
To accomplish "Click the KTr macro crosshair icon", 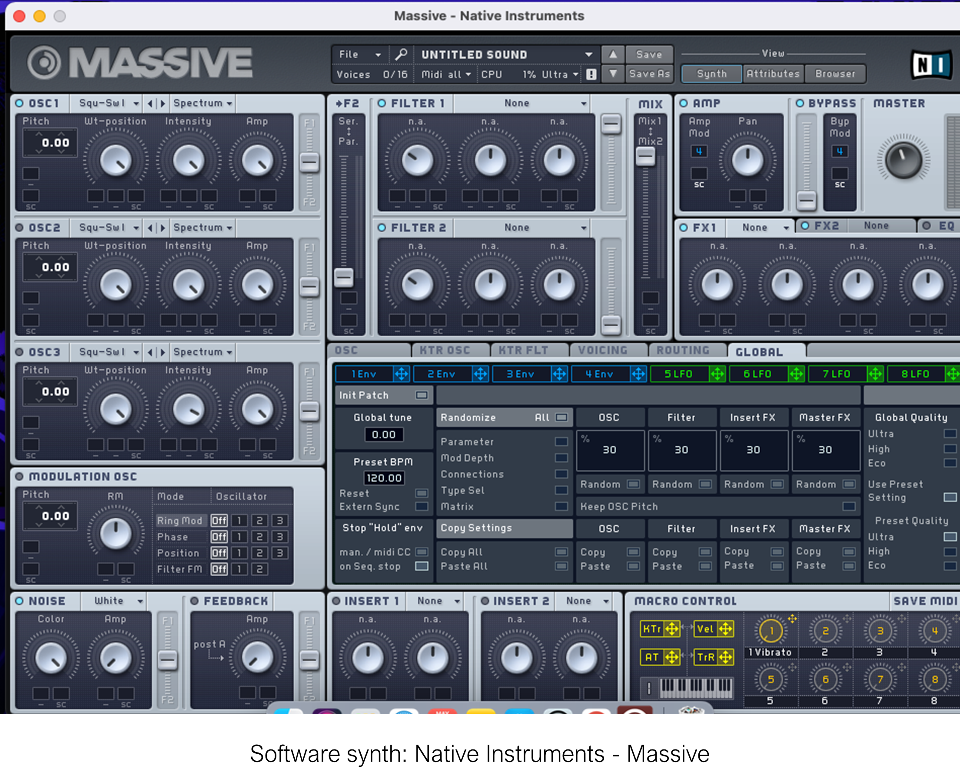I will [672, 629].
